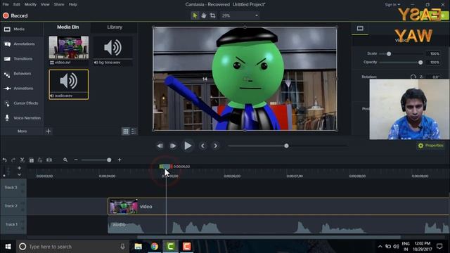Screen dimensions: 450x253
Task: Zoom in timeline with plus button
Action: (x=120, y=160)
